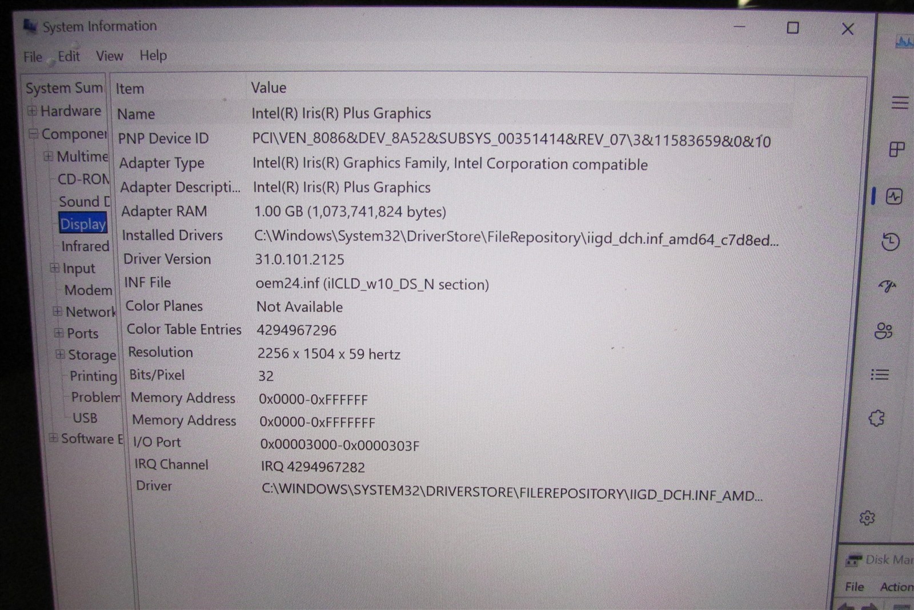The height and width of the screenshot is (610, 914).
Task: Expand the Network node
Action: [x=57, y=312]
